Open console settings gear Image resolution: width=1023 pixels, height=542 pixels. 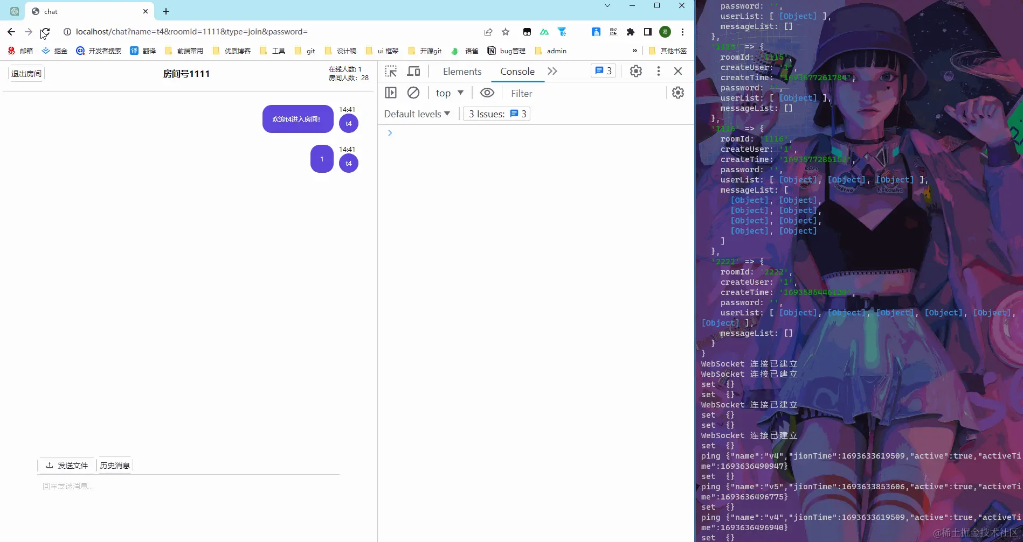678,93
